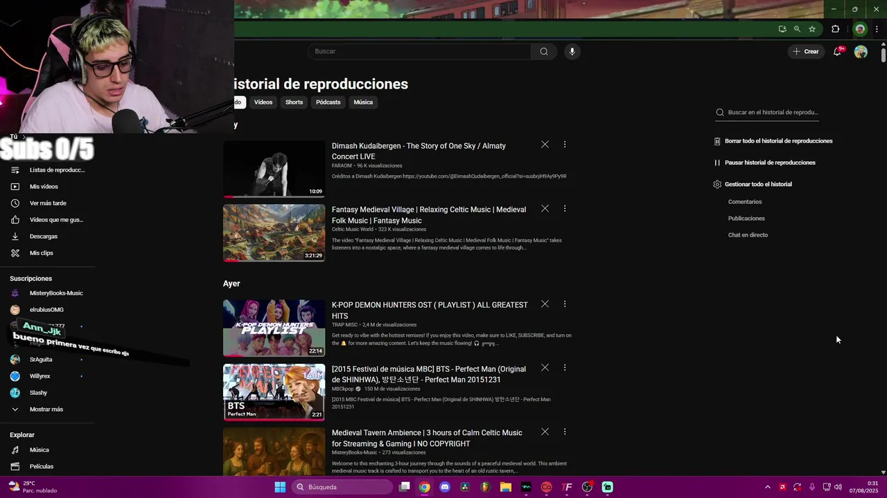
Task: Open the Publicaciones history link
Action: point(746,219)
